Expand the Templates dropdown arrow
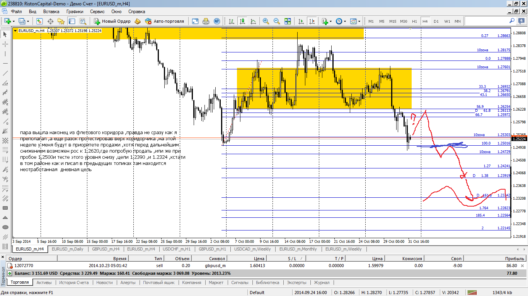The image size is (528, 296). [359, 21]
